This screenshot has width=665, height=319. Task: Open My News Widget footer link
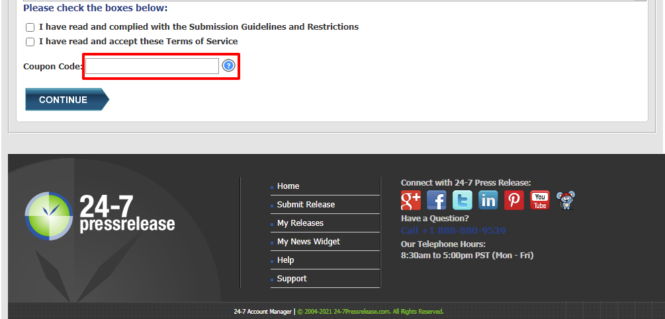coord(308,242)
